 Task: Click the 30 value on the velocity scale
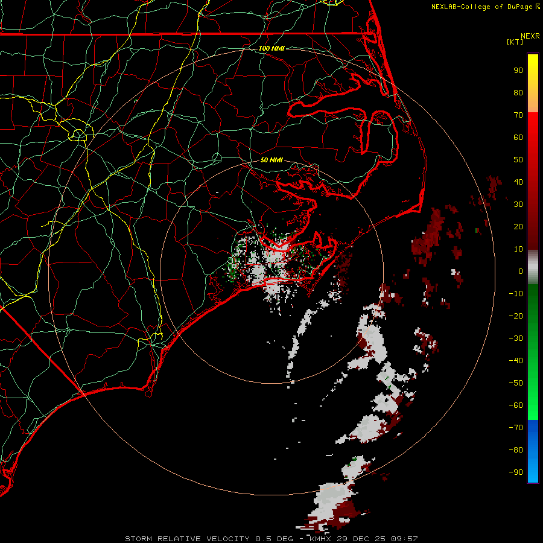click(x=518, y=205)
